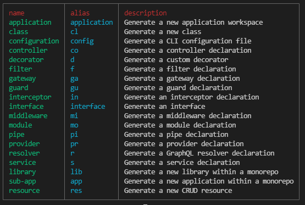Select 'interface' in the alias column
The image size is (305, 205).
(x=87, y=107)
